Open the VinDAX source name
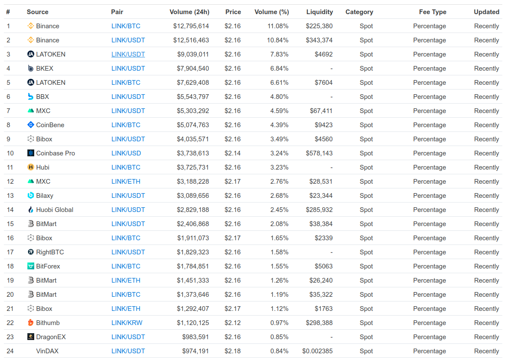The height and width of the screenshot is (358, 507). click(47, 351)
